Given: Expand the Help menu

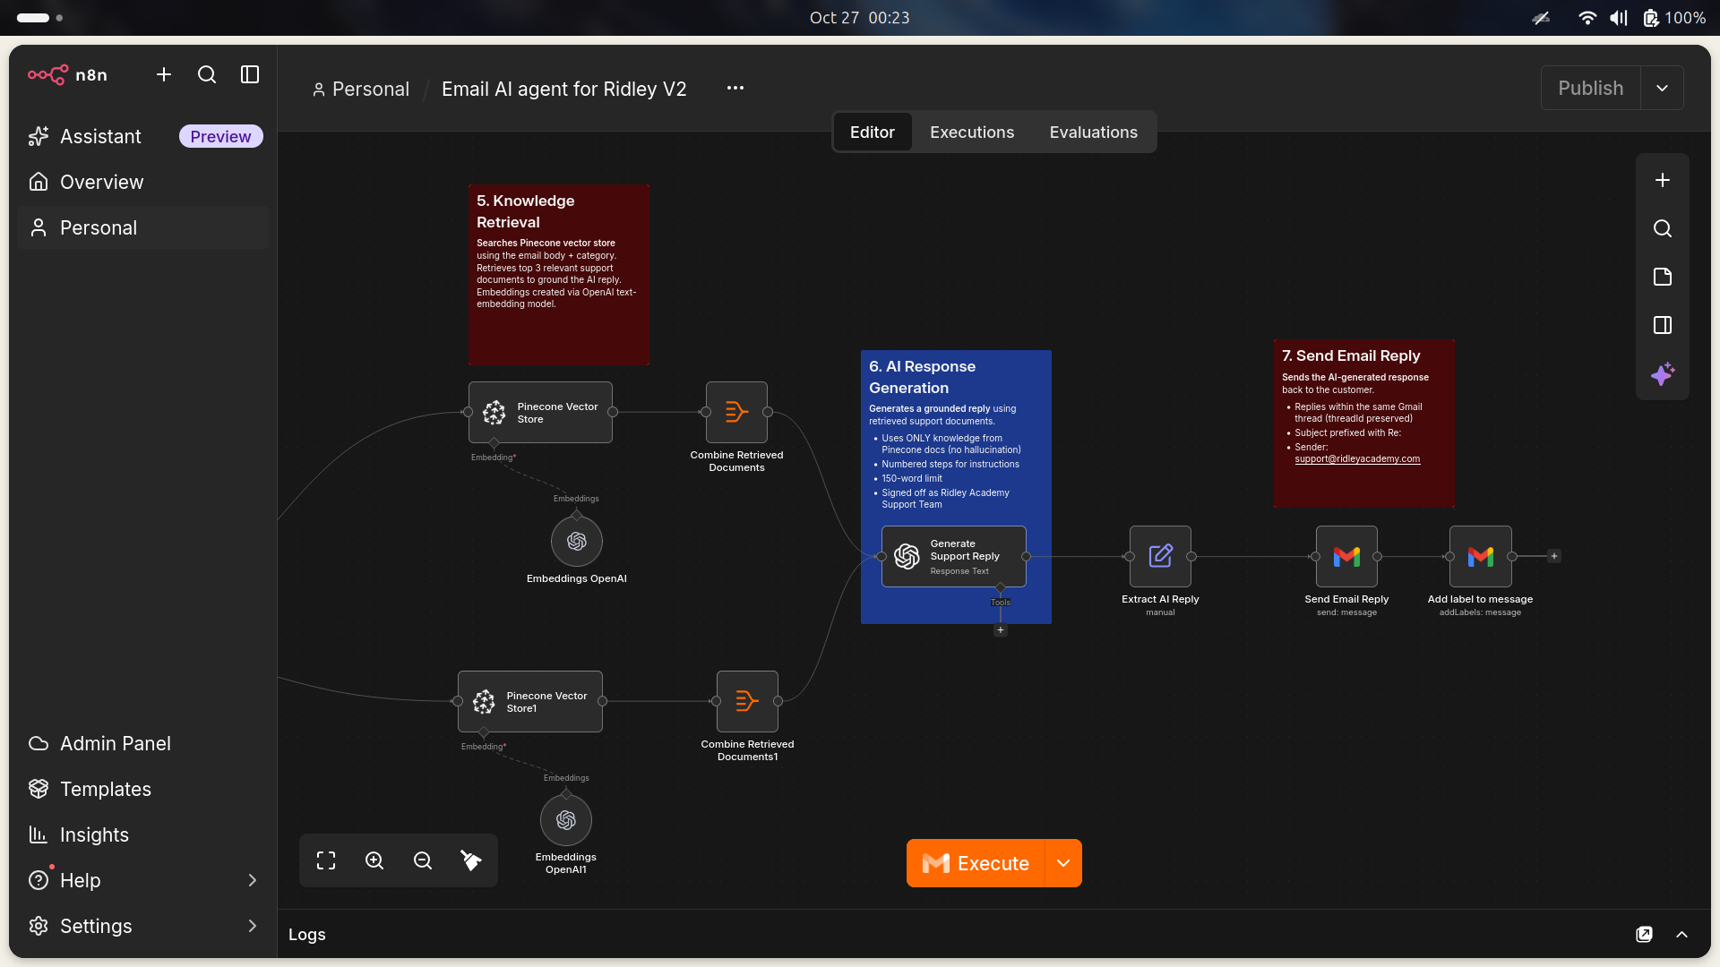Looking at the screenshot, I should click(x=143, y=880).
